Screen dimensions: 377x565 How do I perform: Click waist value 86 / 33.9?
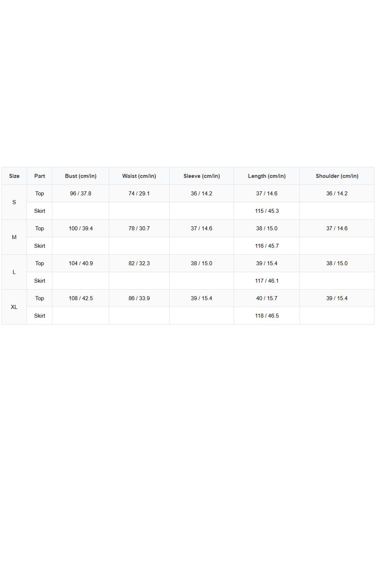[139, 298]
